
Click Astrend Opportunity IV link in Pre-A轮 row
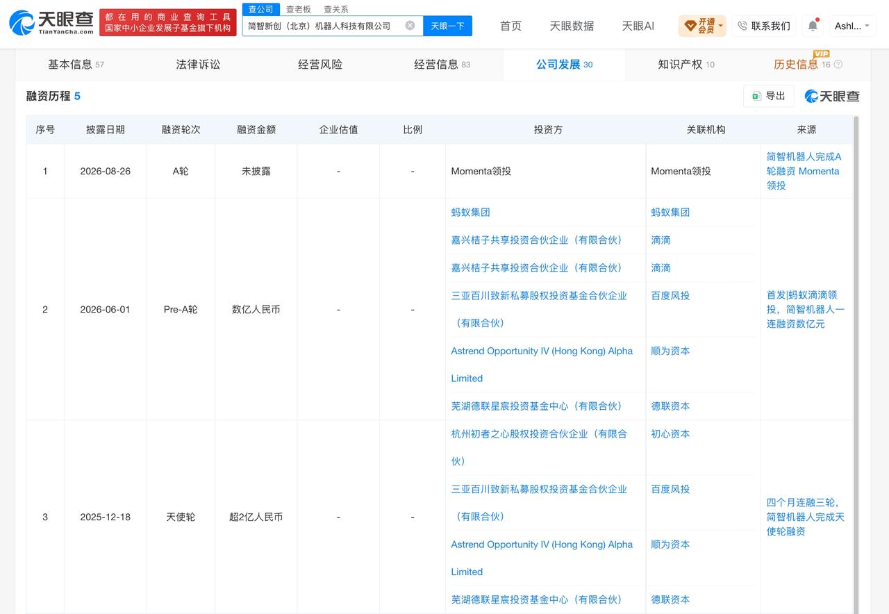(542, 365)
